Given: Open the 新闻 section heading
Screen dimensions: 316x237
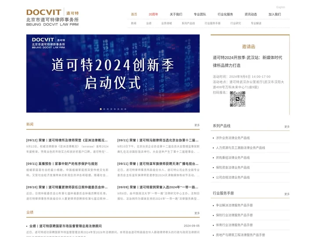Looking at the screenshot, I should coord(30,124).
